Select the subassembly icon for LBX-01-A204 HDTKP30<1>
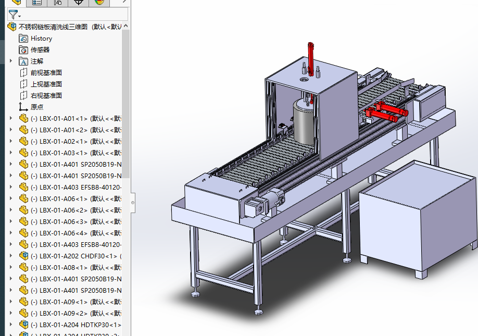The height and width of the screenshot is (336, 478). click(x=23, y=325)
